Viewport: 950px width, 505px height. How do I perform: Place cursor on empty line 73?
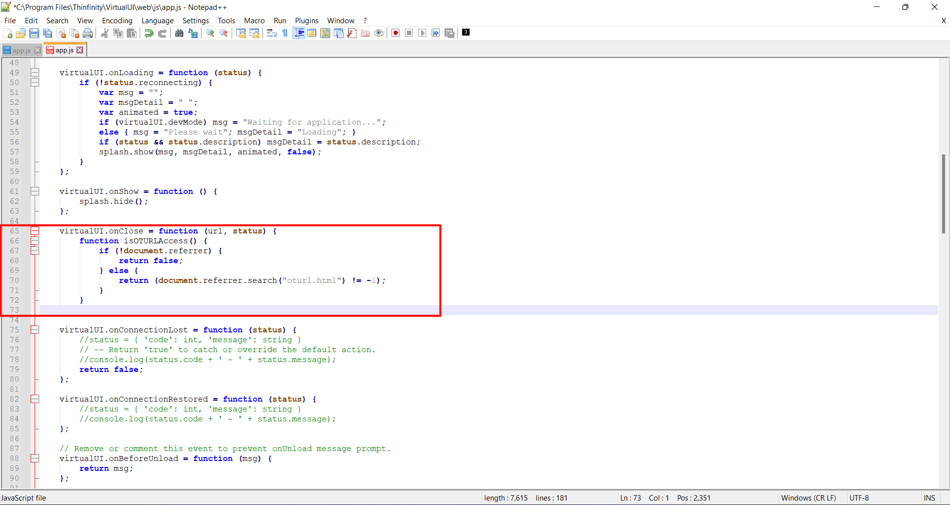(x=488, y=310)
